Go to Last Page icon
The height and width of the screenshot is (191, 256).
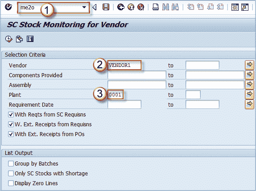pyautogui.click(x=220, y=7)
